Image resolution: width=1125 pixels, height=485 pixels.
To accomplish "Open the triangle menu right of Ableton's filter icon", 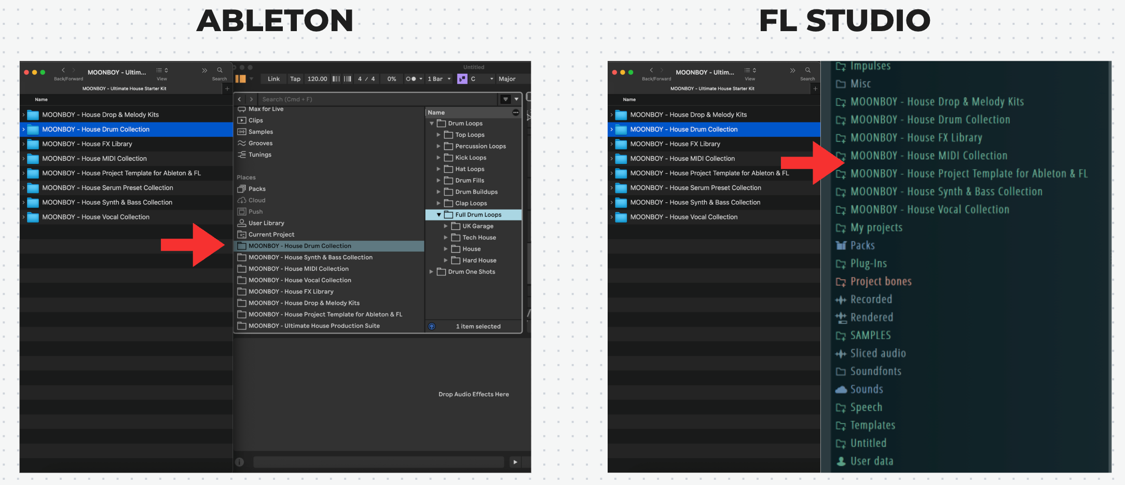I will (x=516, y=99).
